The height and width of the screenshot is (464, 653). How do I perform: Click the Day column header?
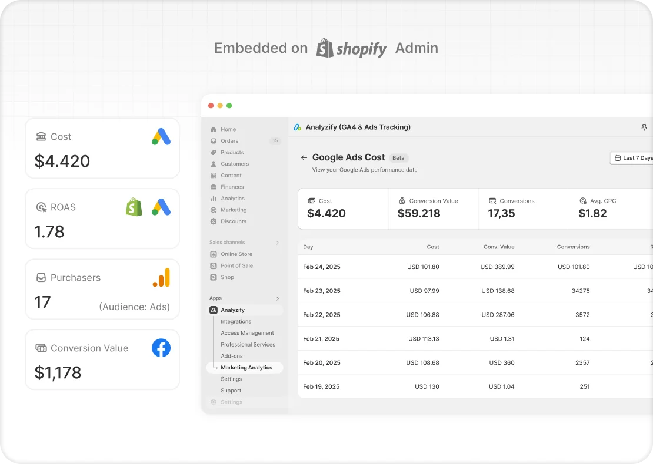(x=308, y=247)
